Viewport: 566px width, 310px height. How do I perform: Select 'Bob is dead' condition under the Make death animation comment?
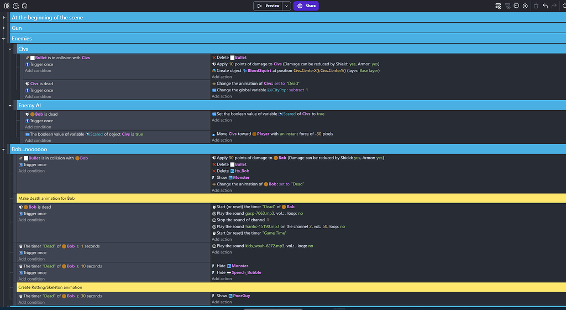coord(35,207)
